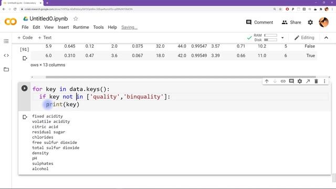Click the Saving status link

[x=129, y=27]
